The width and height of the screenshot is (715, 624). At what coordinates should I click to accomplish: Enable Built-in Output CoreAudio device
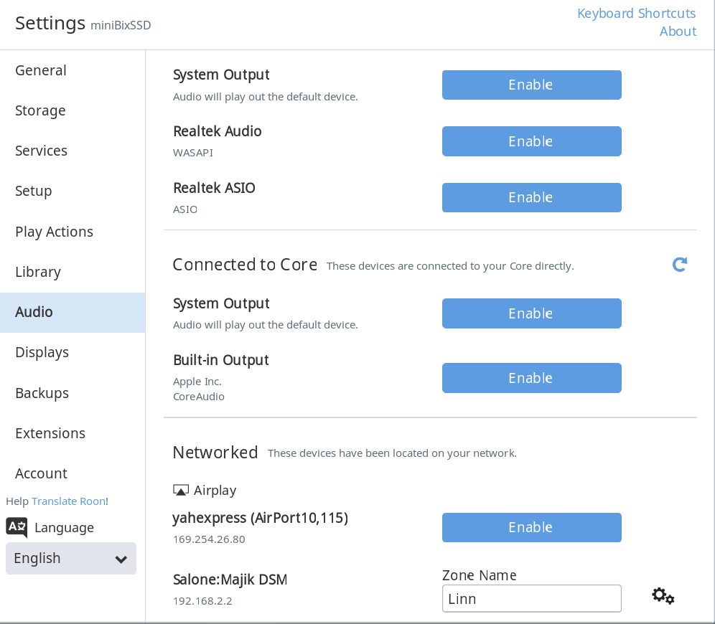pos(532,378)
